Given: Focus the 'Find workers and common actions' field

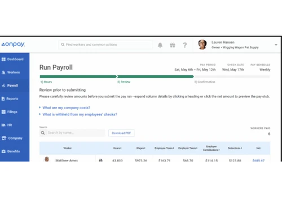Looking at the screenshot, I should [105, 44].
